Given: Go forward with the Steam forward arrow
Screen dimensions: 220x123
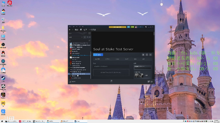Looking at the screenshot, I should (73, 30).
